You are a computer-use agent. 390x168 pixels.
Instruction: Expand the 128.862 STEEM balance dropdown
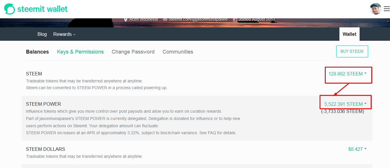pyautogui.click(x=348, y=74)
